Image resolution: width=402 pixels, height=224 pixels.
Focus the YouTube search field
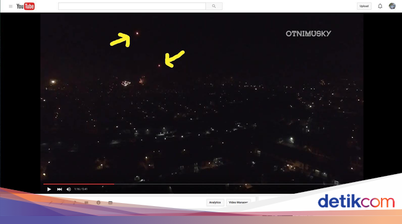[x=132, y=6]
